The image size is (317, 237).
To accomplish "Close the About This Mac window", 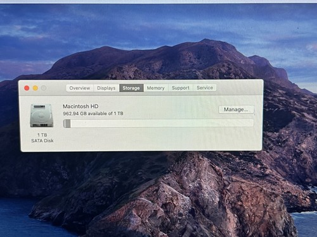I will click(27, 88).
